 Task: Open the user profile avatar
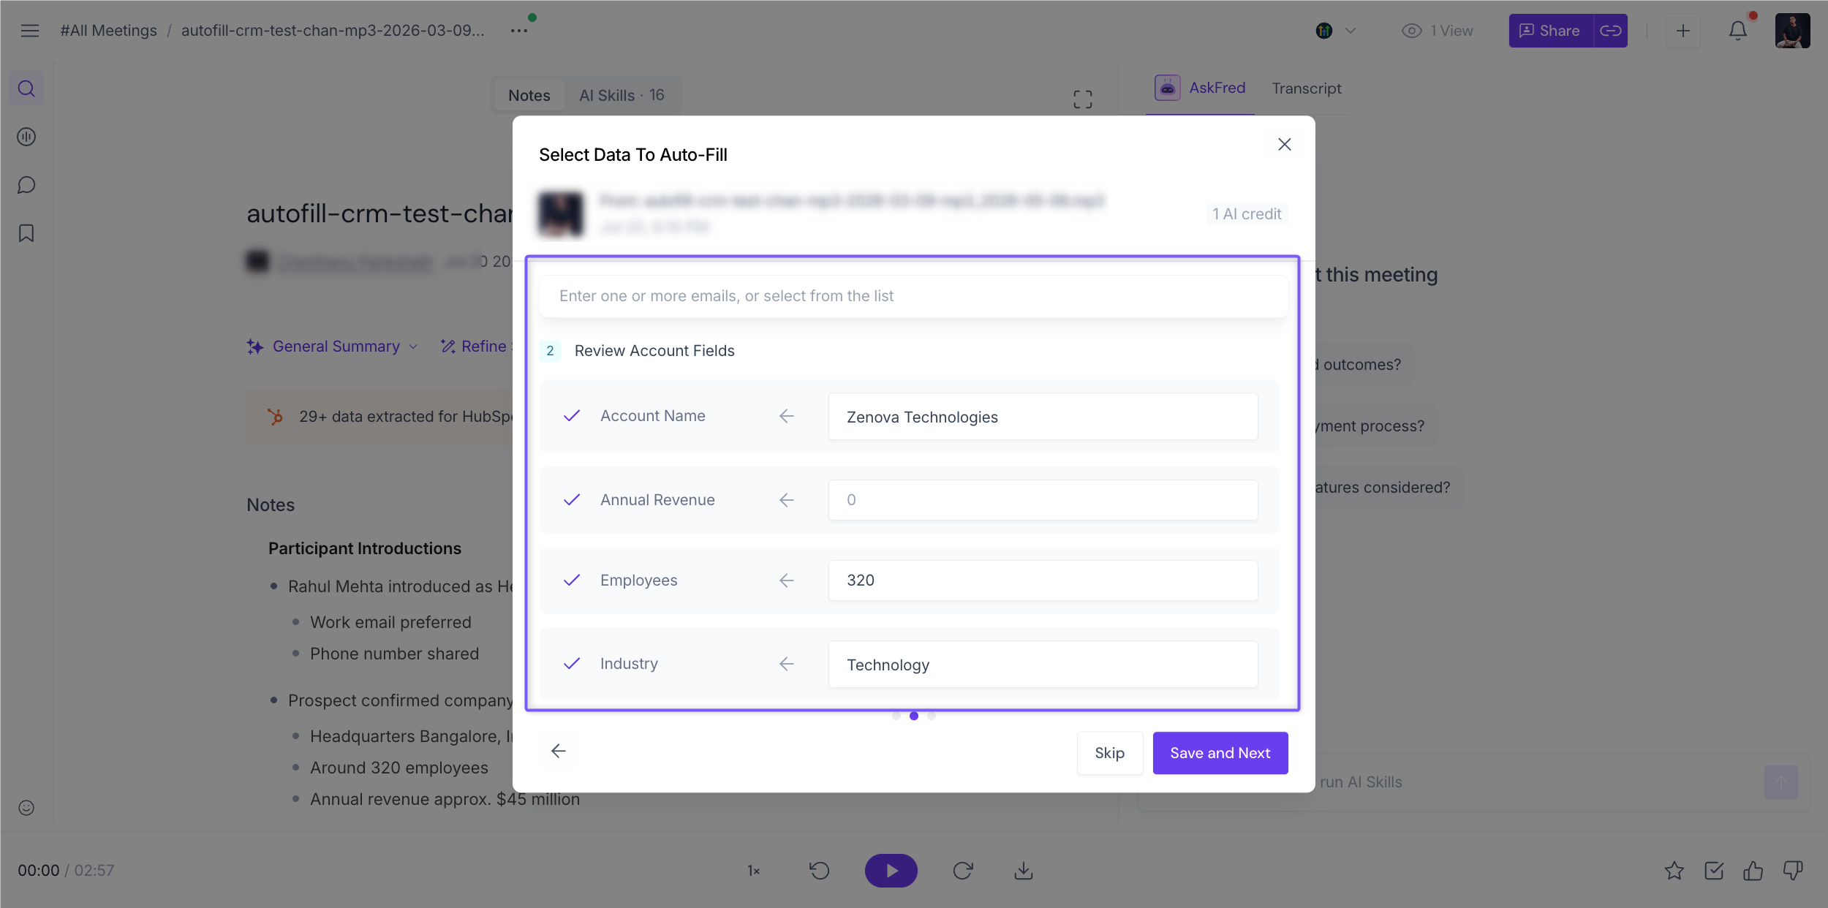point(1793,31)
